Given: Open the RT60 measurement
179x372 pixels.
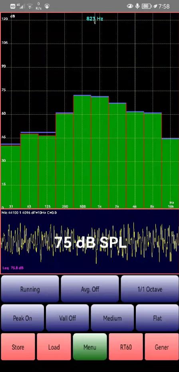Looking at the screenshot, I should point(125,347).
